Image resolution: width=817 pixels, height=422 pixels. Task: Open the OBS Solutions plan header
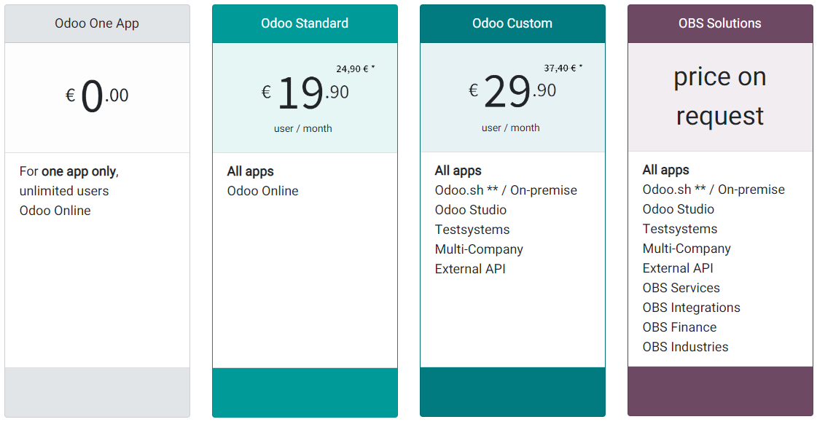tap(720, 23)
